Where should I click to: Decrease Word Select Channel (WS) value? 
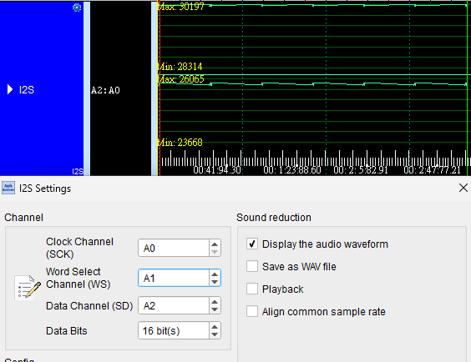[215, 282]
